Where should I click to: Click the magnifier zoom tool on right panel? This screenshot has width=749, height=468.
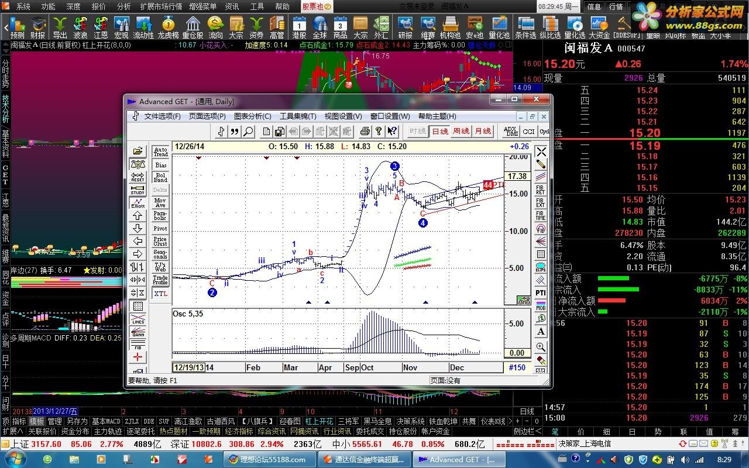(541, 347)
